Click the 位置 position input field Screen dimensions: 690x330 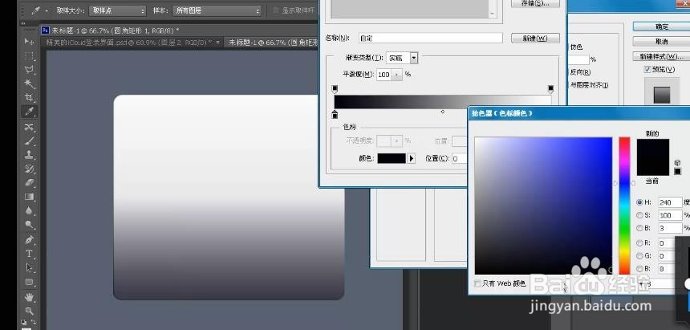point(460,159)
